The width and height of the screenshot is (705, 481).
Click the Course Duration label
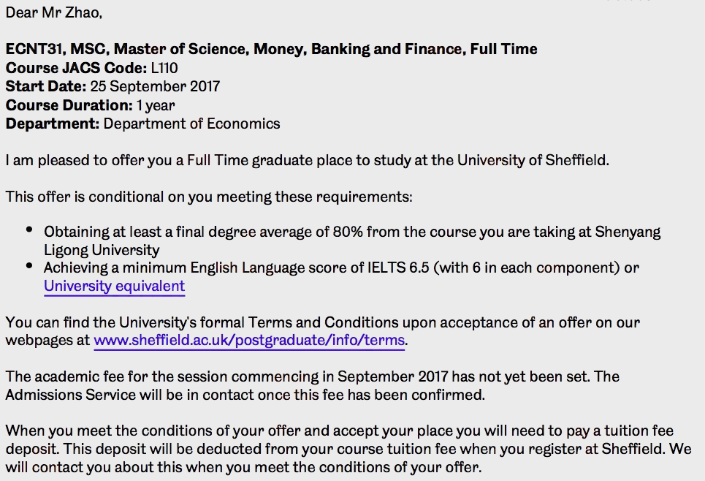(x=69, y=105)
